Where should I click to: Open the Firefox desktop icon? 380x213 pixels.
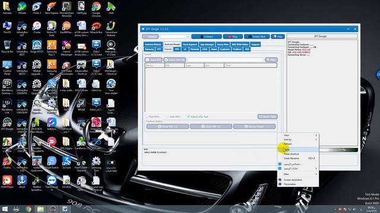point(7,163)
